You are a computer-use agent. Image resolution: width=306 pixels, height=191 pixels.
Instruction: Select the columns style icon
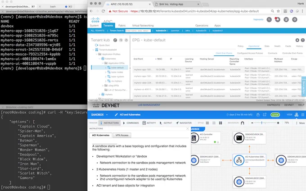pyautogui.click(x=214, y=123)
